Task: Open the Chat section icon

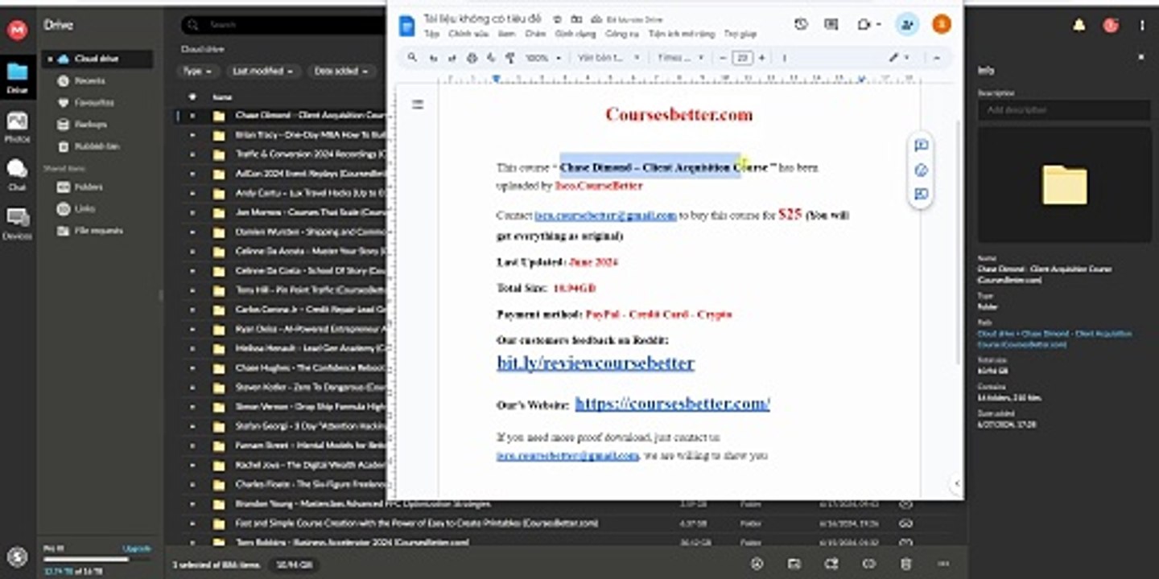Action: click(x=17, y=175)
